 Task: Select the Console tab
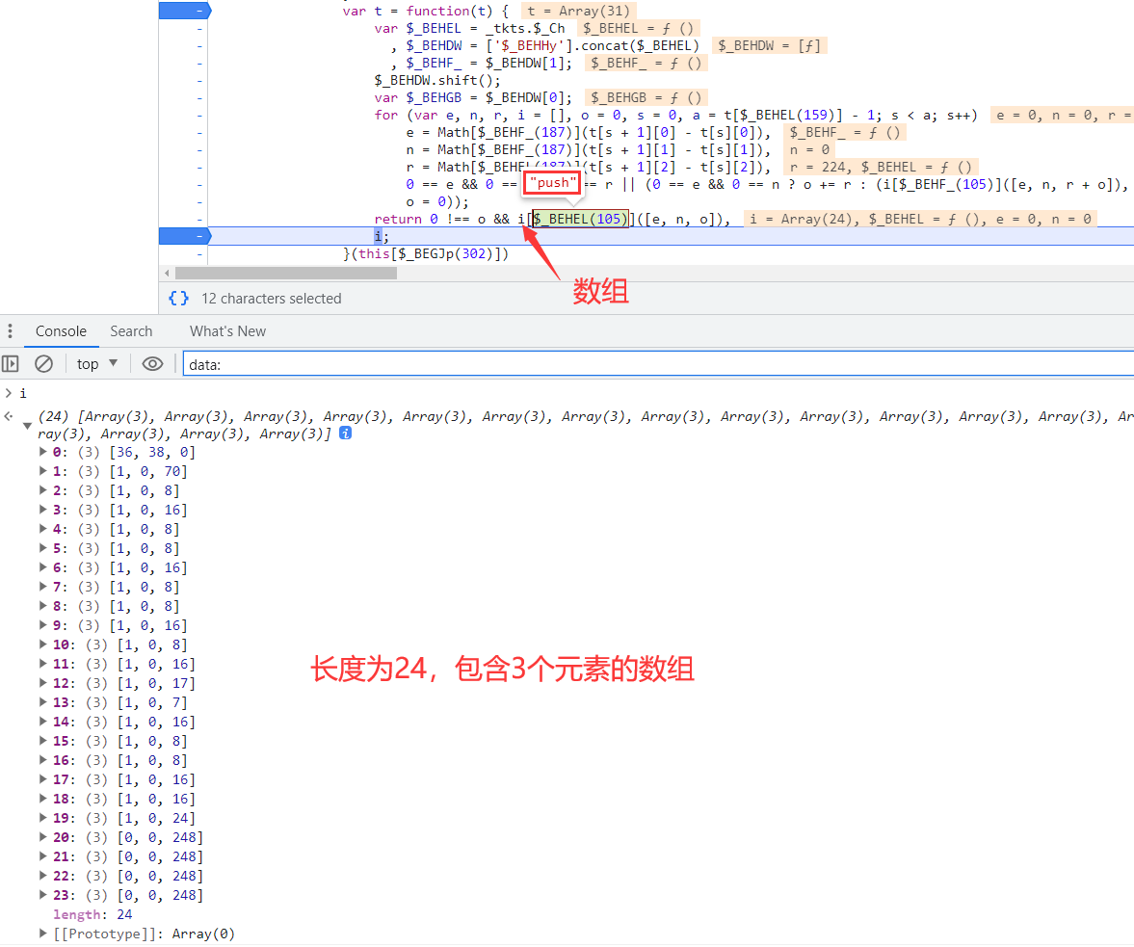[x=61, y=331]
